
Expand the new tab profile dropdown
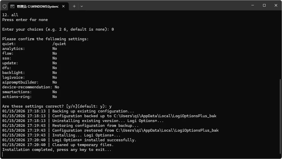pos(82,6)
